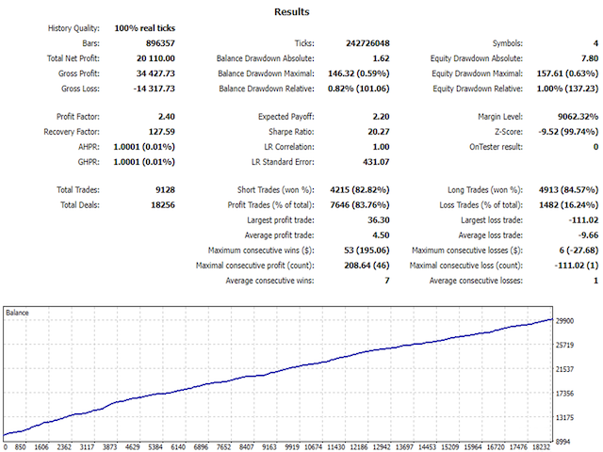Click the 9163 deal axis label

(x=269, y=447)
